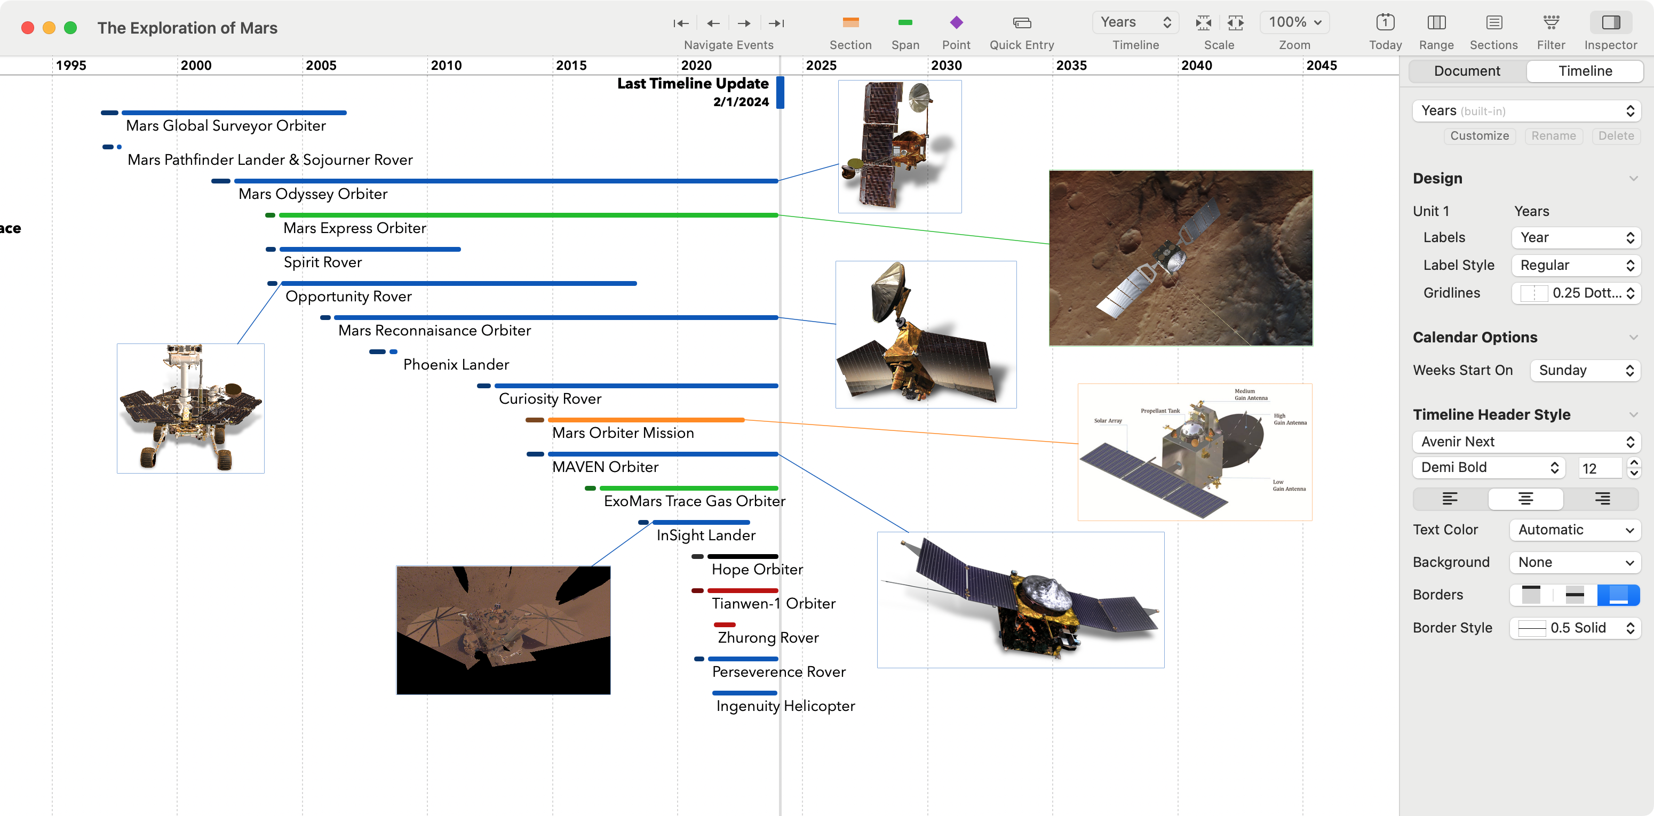
Task: Open the Years (built-in) timeline selector
Action: coord(1526,111)
